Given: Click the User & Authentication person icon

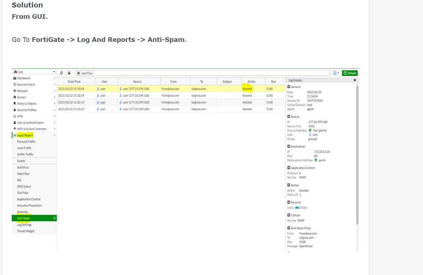Looking at the screenshot, I should (15, 122).
